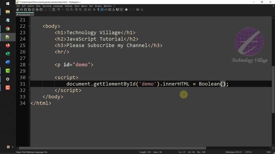Click the horizontal scrollbar thumb
Viewport: 275px width, 154px height.
[113, 148]
